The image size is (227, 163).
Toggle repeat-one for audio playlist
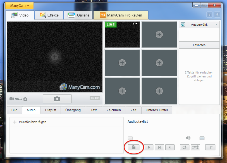(185, 147)
